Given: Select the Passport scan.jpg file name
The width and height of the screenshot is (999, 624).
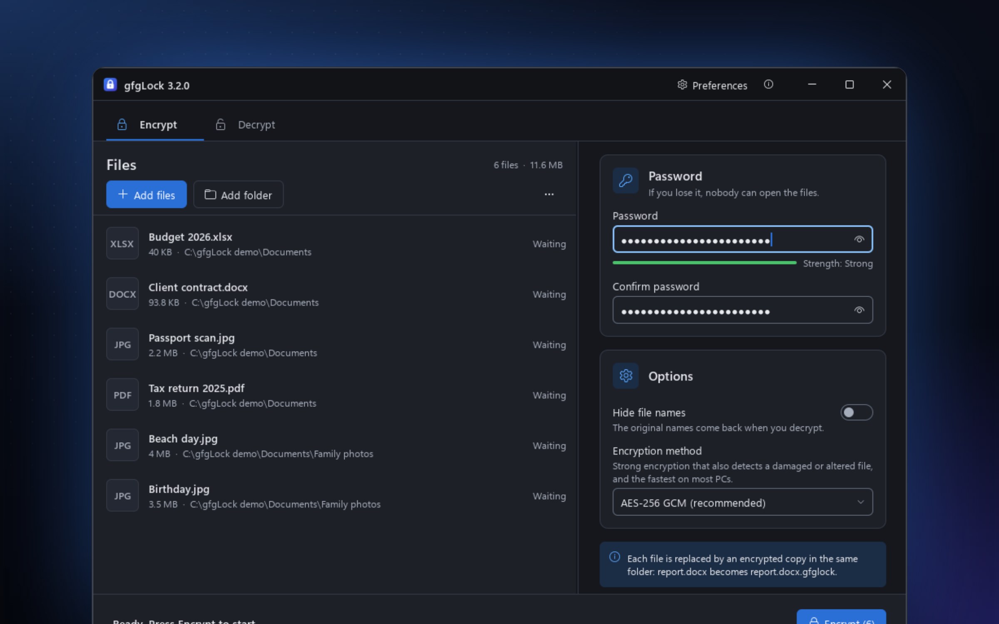Looking at the screenshot, I should point(191,338).
